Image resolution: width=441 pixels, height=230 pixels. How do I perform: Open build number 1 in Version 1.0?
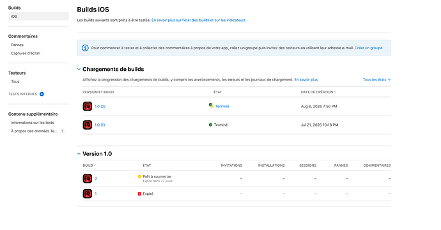pyautogui.click(x=96, y=194)
